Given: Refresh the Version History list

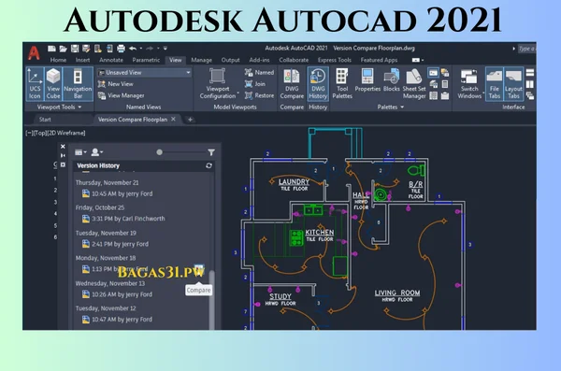Looking at the screenshot, I should (x=209, y=165).
